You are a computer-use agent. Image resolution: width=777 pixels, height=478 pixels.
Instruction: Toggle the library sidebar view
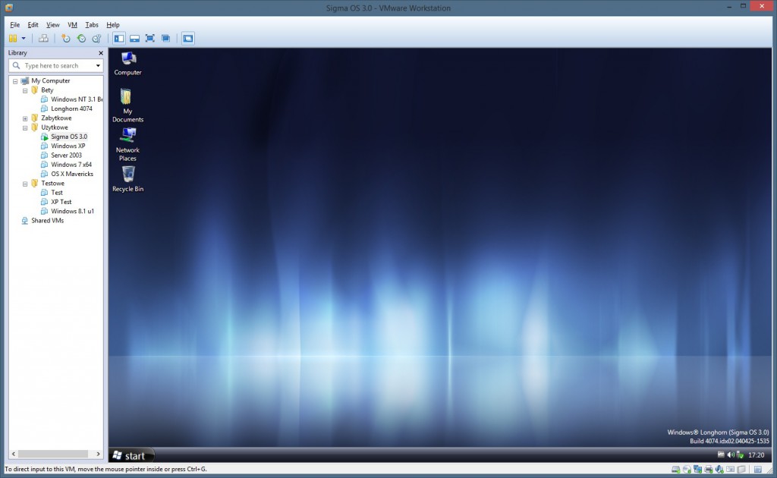tap(119, 38)
